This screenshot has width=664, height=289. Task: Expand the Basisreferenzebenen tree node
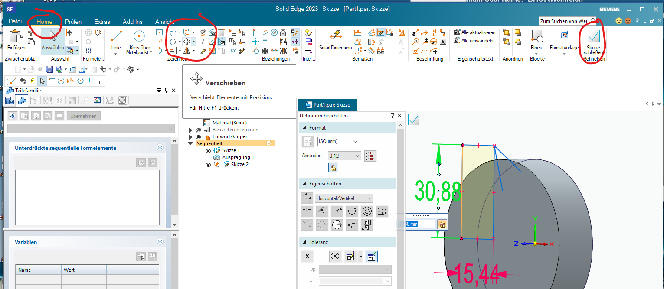(190, 130)
